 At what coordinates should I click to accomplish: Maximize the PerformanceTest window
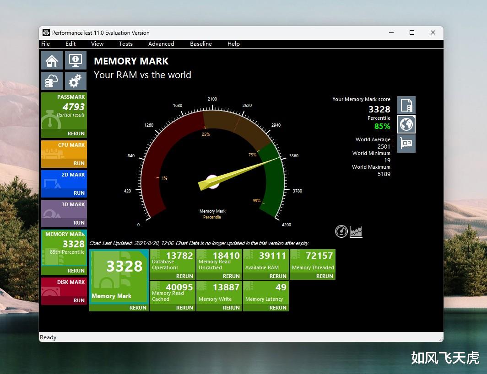coord(412,32)
